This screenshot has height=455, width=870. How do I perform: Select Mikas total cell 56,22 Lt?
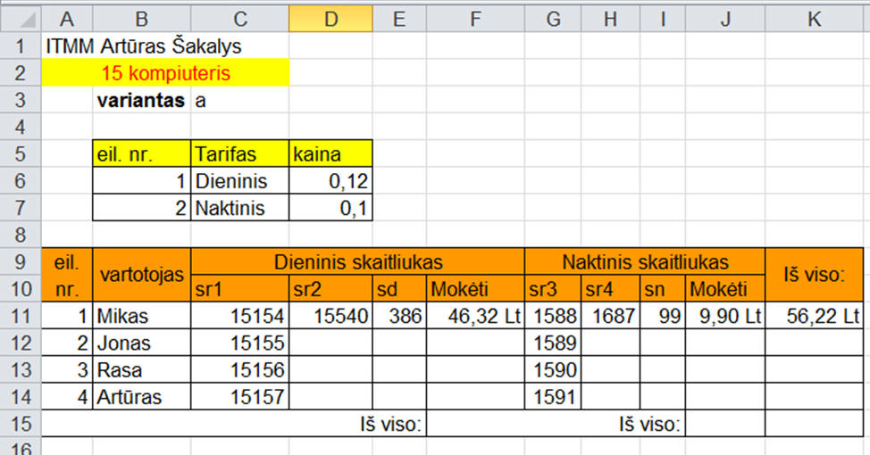pos(814,316)
